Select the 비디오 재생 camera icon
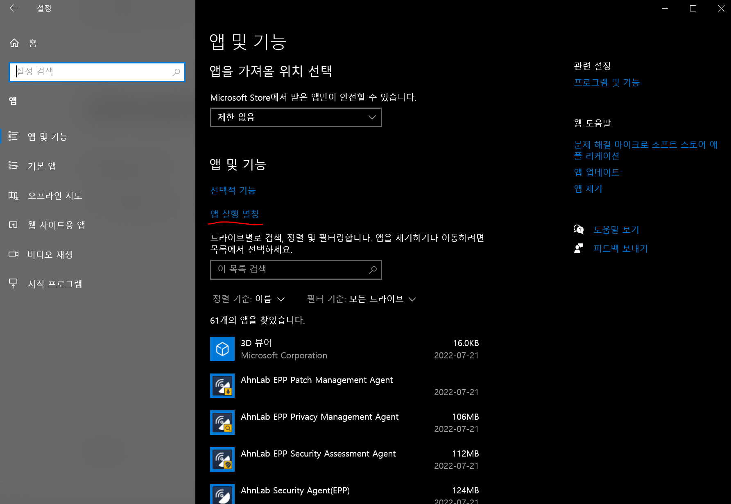The height and width of the screenshot is (504, 731). pos(14,254)
